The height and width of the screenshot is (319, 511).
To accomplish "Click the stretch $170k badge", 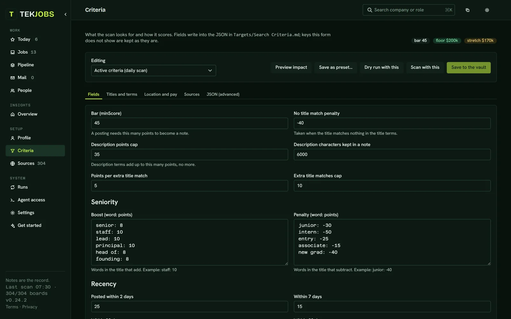I will [x=480, y=41].
